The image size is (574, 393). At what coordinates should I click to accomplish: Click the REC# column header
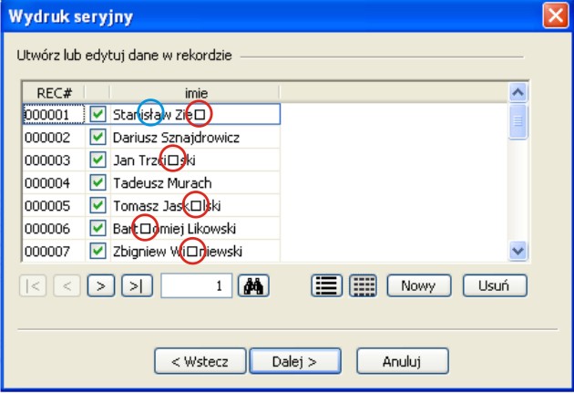pyautogui.click(x=54, y=92)
